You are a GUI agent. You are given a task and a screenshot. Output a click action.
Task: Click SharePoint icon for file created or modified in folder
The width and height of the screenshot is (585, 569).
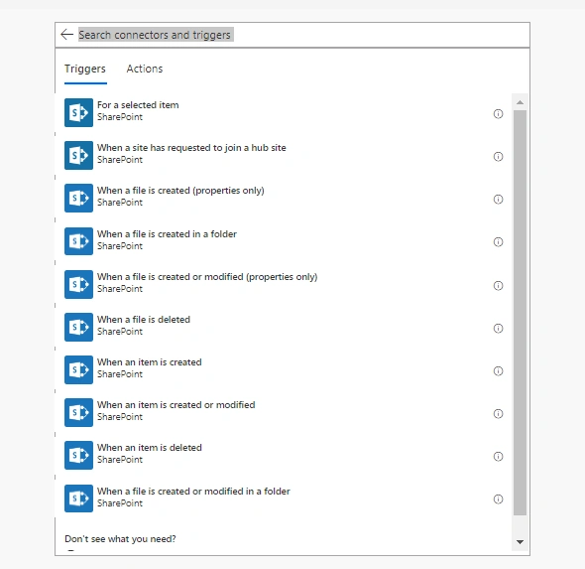tap(78, 498)
